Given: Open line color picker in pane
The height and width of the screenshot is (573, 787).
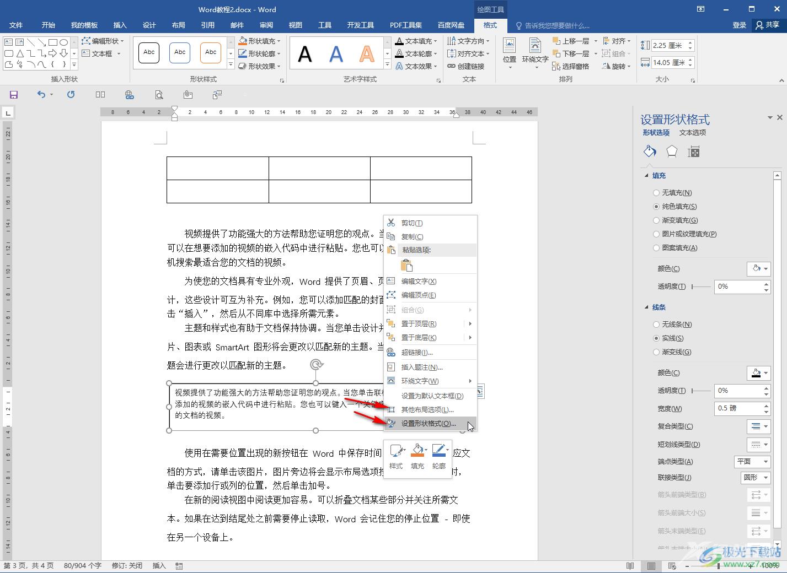Looking at the screenshot, I should tap(758, 373).
